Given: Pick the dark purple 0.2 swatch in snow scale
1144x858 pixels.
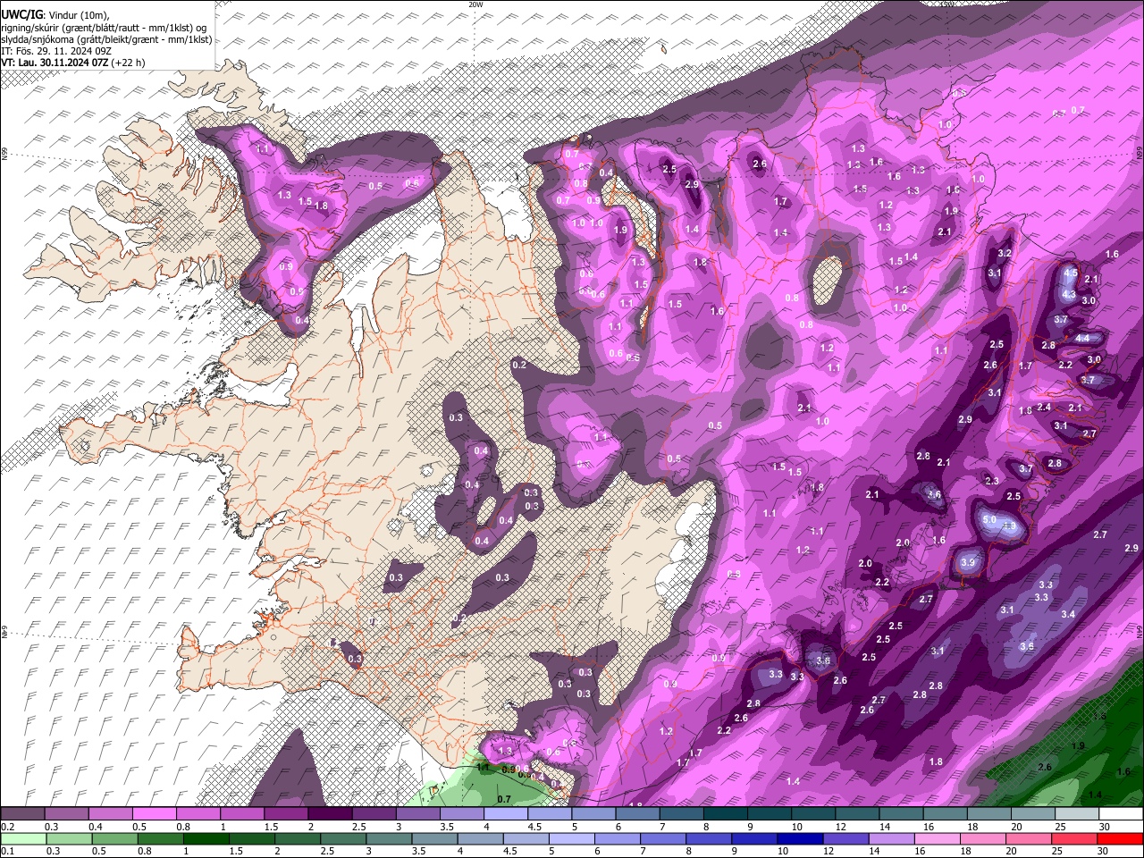Looking at the screenshot, I should coord(22,814).
